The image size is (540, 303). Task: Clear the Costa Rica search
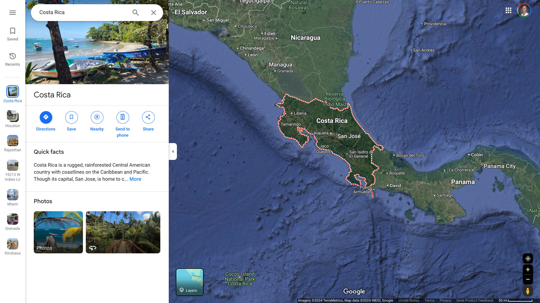[154, 13]
